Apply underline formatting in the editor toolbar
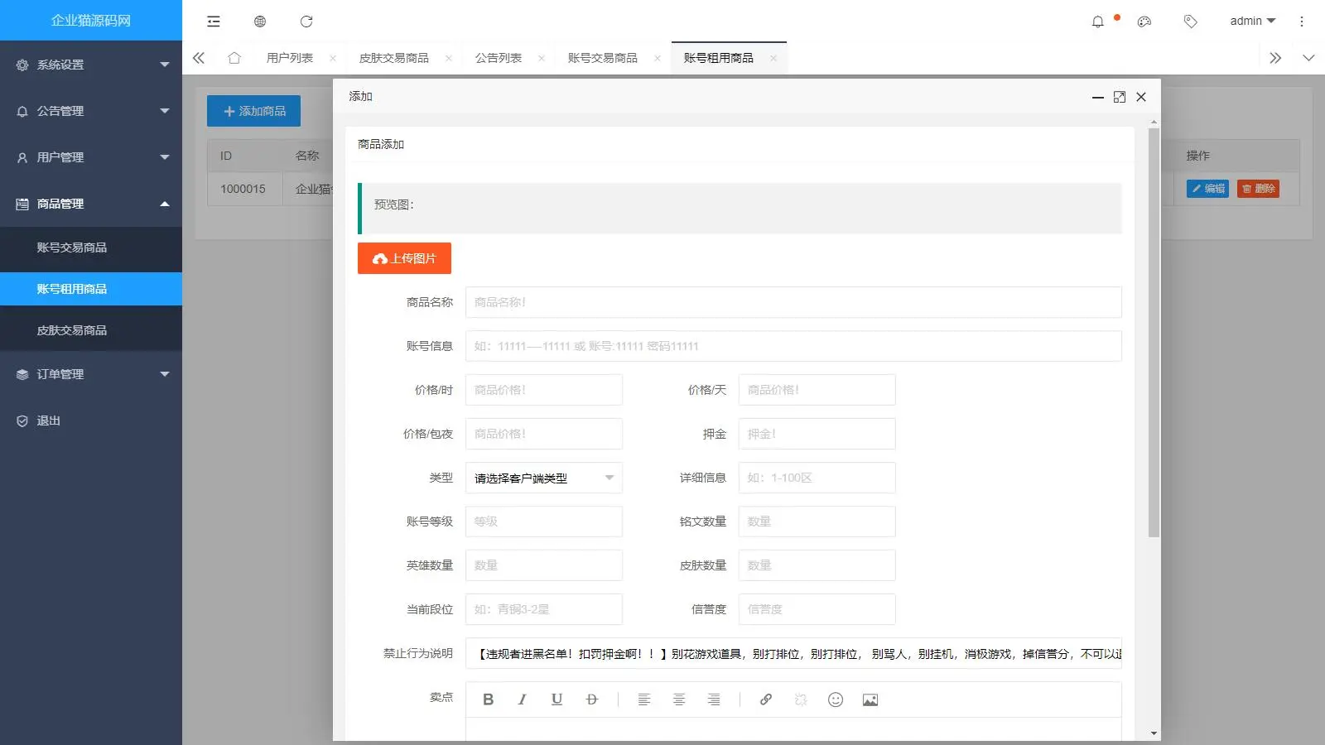The image size is (1325, 745). 556,699
